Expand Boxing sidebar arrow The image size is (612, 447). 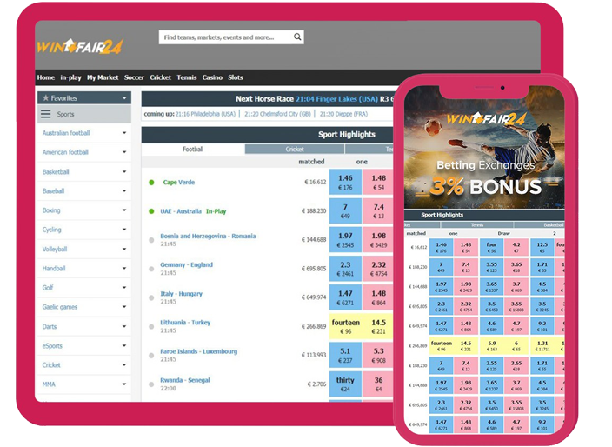tap(124, 210)
